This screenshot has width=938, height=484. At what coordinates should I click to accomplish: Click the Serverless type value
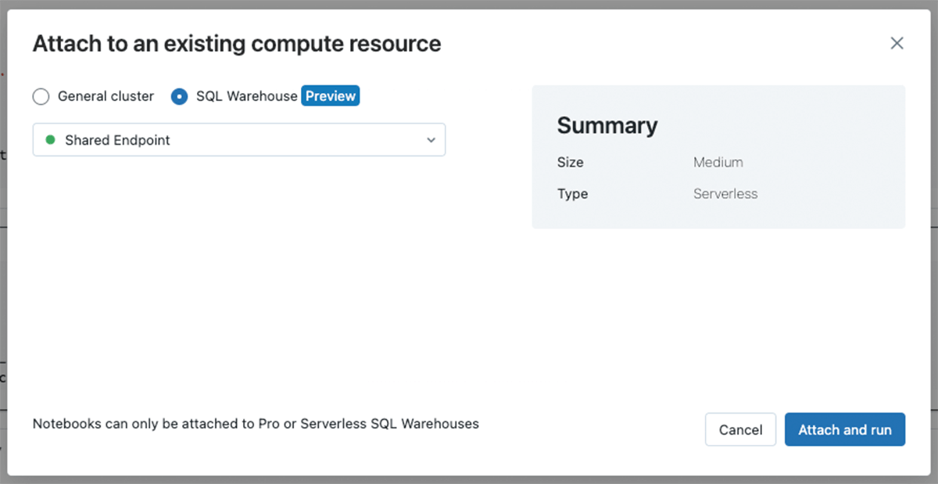point(725,194)
